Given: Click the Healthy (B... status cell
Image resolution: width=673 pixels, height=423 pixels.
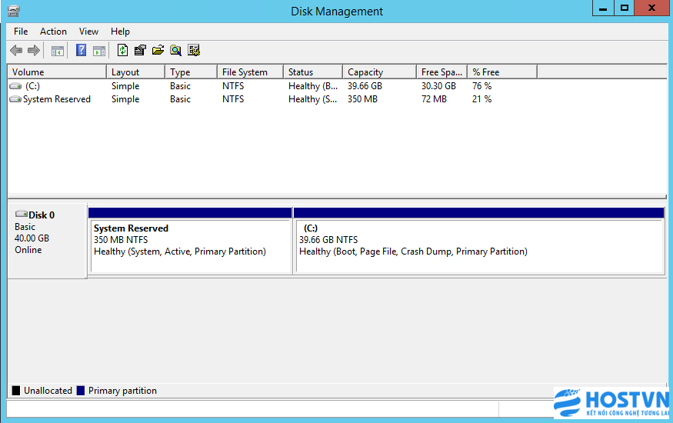Looking at the screenshot, I should 313,86.
